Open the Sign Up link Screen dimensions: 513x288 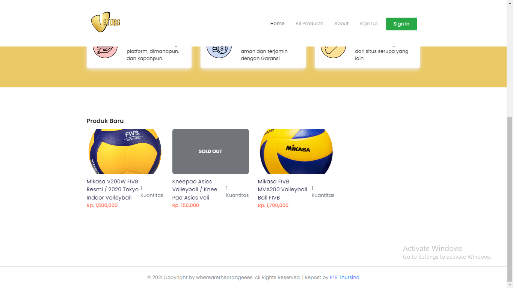(x=368, y=24)
